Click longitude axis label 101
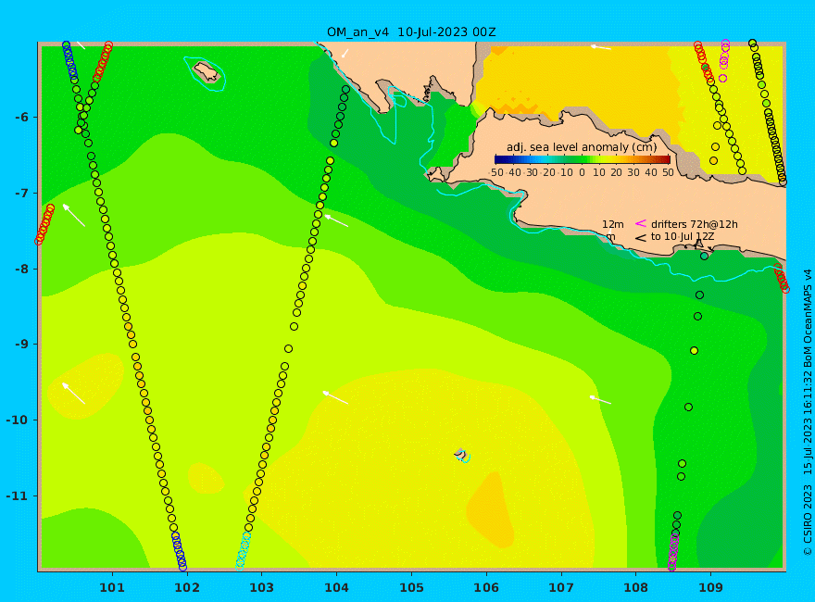 click(x=112, y=587)
